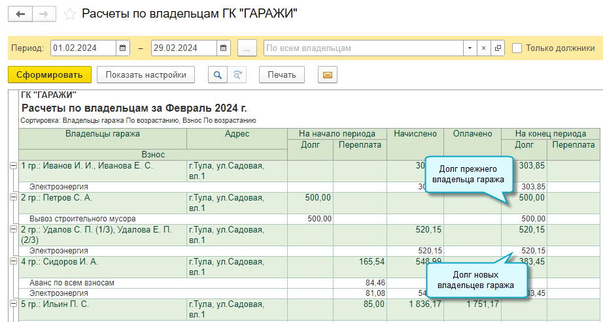Open calendar for period end date

click(x=224, y=48)
